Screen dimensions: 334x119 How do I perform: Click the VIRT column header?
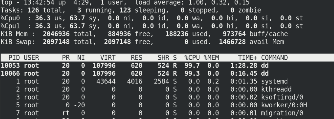[x=108, y=58]
